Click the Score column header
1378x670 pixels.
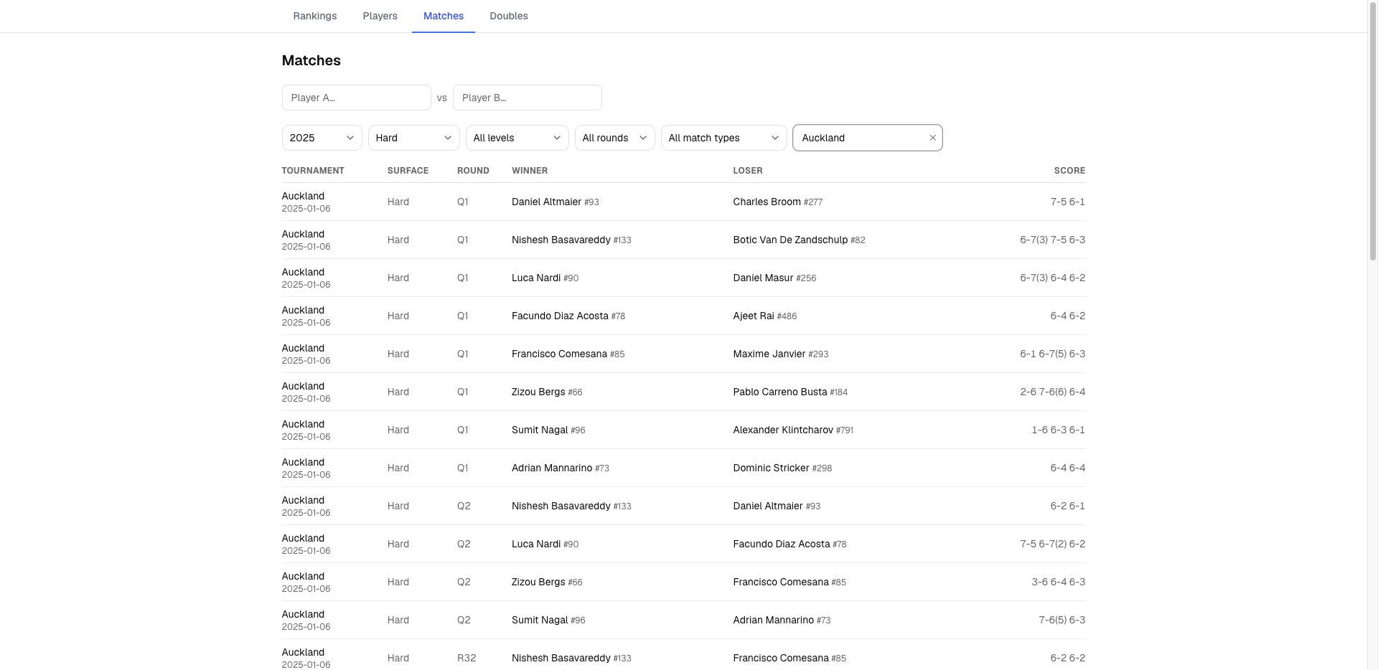(x=1069, y=171)
